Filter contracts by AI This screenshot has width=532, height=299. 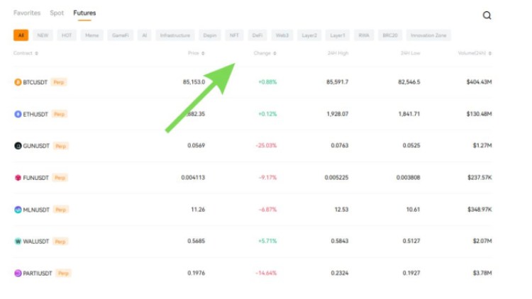coord(145,35)
